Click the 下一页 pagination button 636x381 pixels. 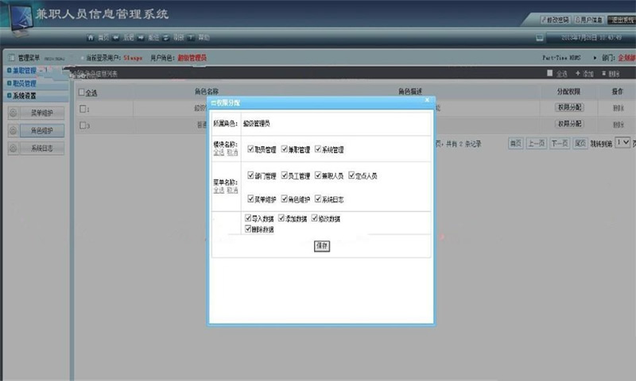[560, 144]
